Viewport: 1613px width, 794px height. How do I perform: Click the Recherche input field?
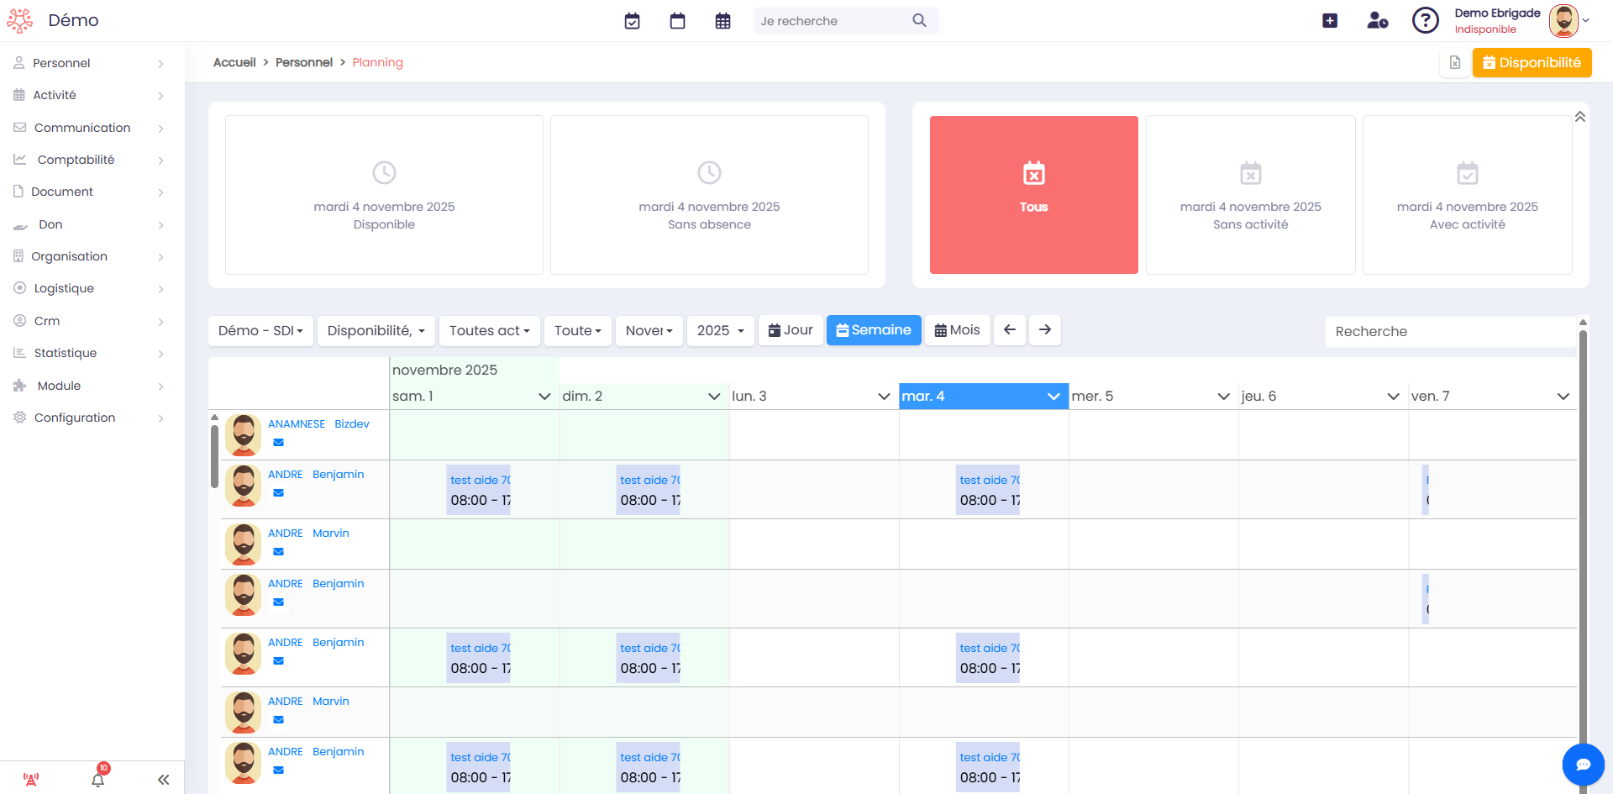[x=1449, y=331]
